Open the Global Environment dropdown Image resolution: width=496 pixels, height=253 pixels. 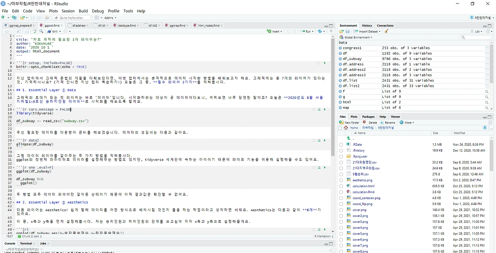[x=356, y=37]
